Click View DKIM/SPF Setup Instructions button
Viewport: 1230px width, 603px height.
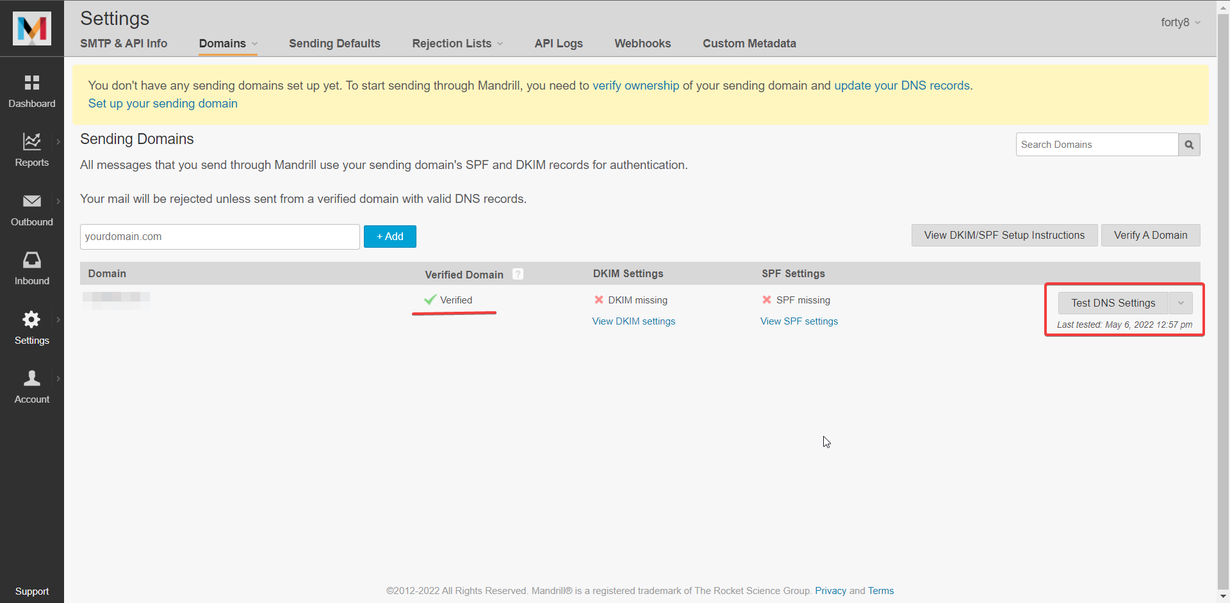[x=1004, y=235]
